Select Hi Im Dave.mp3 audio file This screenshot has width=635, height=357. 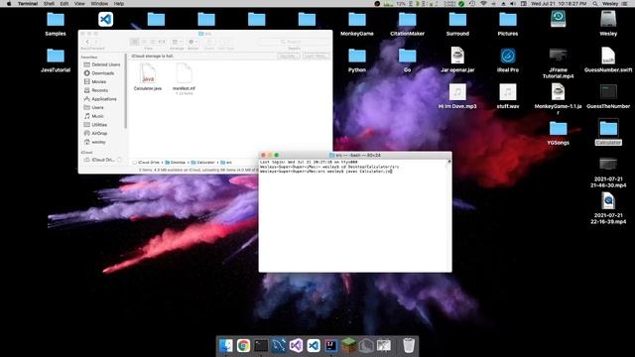[457, 97]
